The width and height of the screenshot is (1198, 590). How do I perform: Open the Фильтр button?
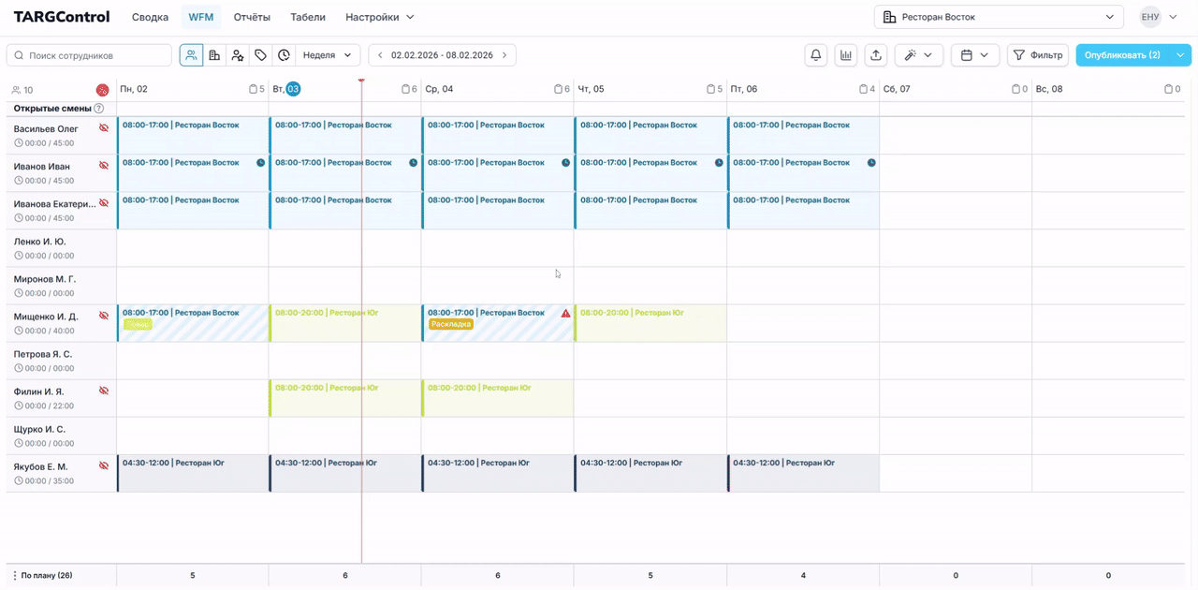1037,55
